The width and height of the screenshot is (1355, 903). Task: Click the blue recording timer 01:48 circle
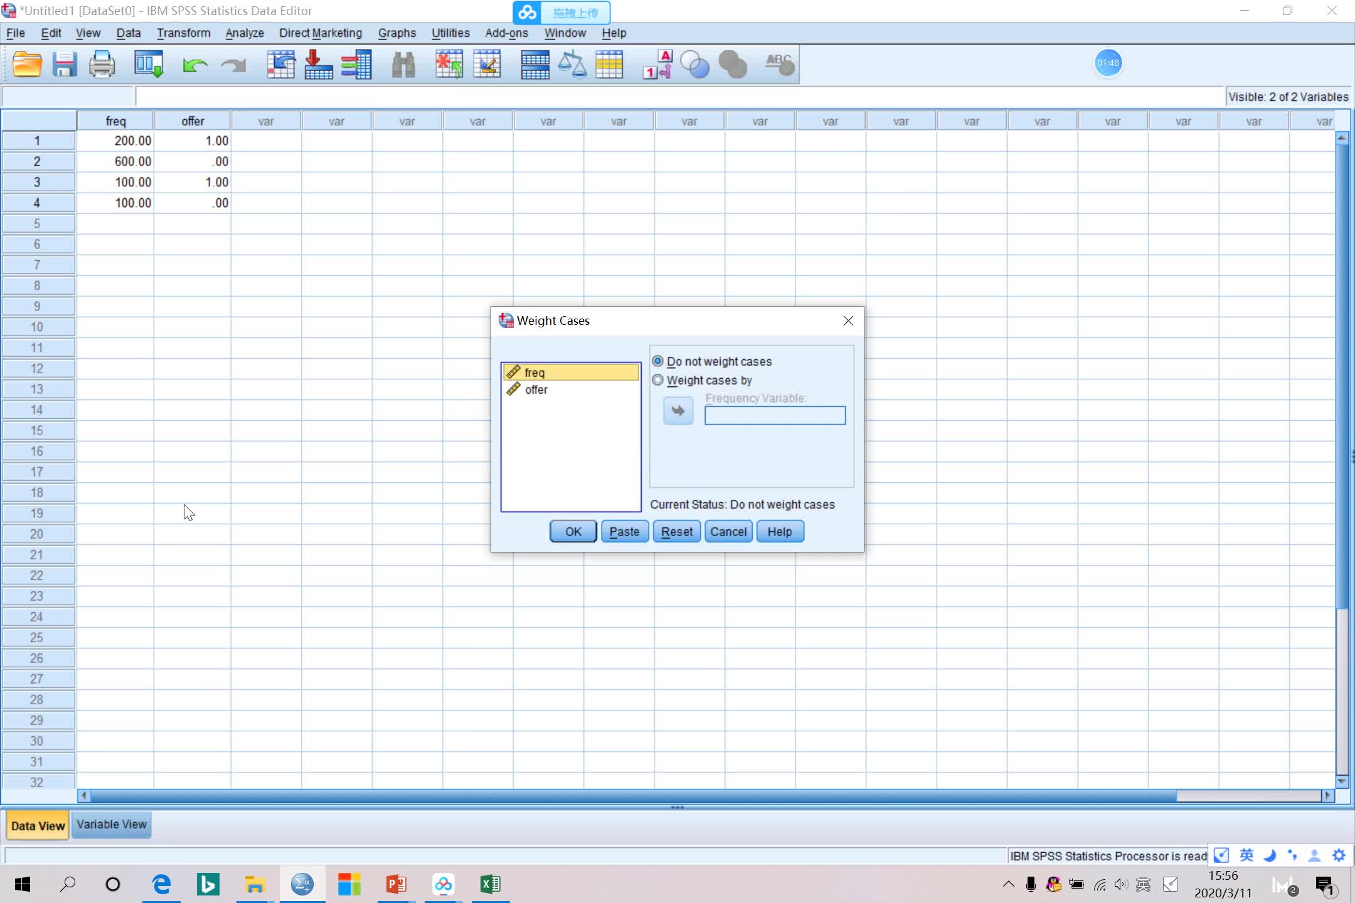point(1108,63)
